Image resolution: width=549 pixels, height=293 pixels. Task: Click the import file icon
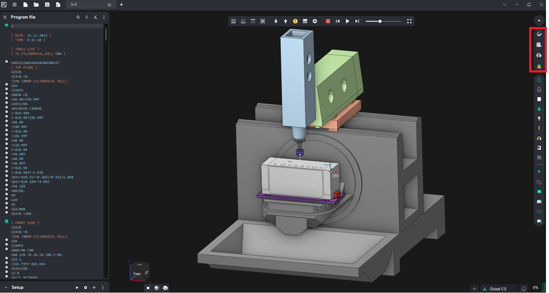(x=58, y=5)
